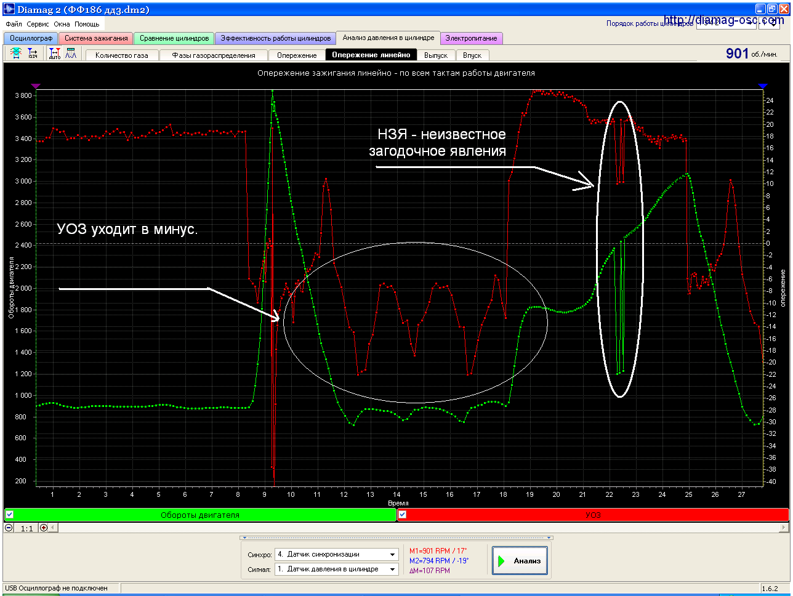This screenshot has width=793, height=596.
Task: Switch to the Электропитание tab
Action: [x=472, y=38]
